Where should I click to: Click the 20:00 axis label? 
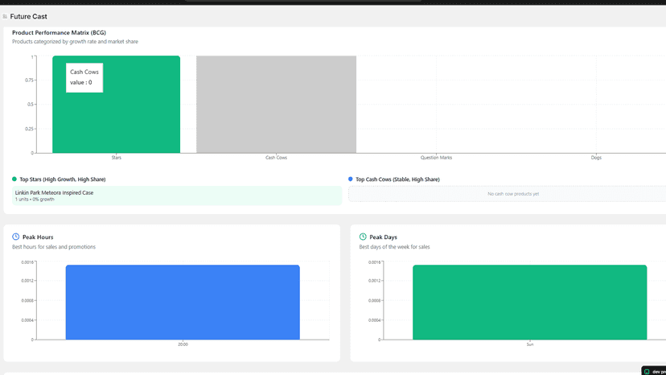click(x=183, y=344)
